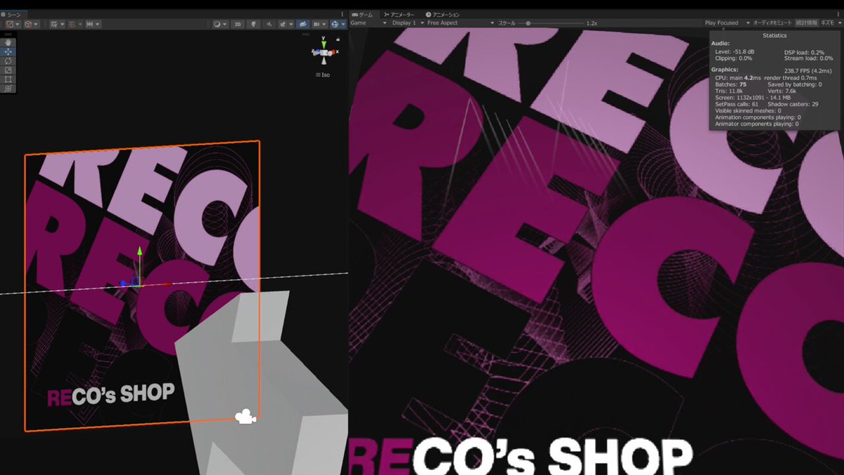The image size is (844, 475).
Task: Open the Free Aspect dropdown
Action: [x=461, y=23]
